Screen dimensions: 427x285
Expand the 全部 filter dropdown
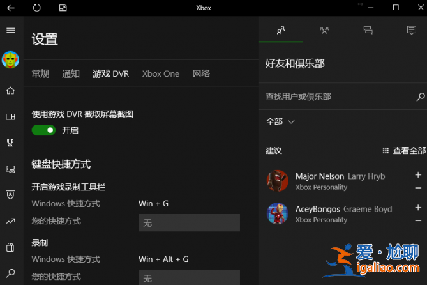point(280,121)
